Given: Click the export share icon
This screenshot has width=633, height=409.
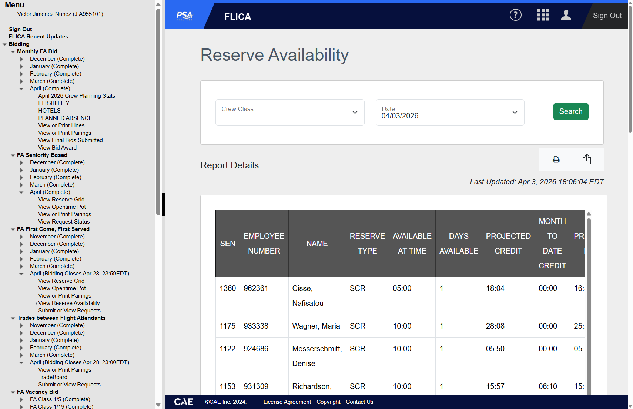Looking at the screenshot, I should pos(586,160).
